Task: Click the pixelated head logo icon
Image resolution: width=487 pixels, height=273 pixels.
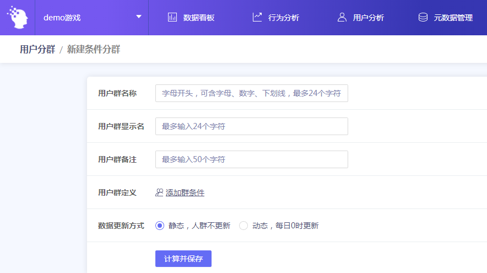Action: click(x=17, y=17)
